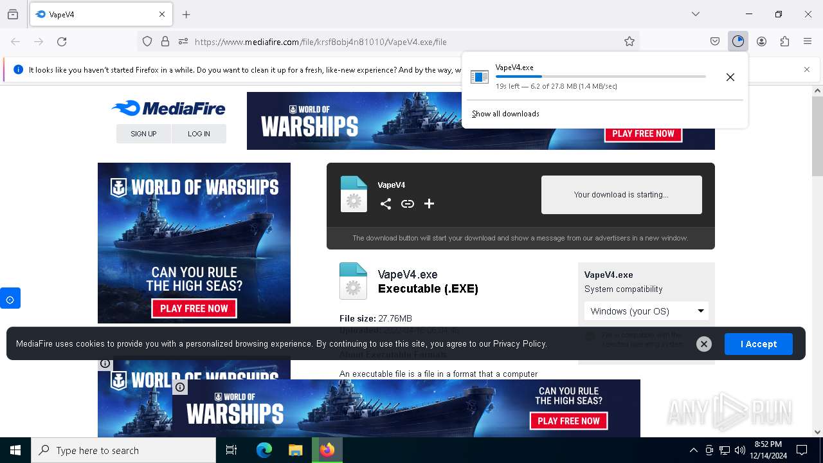Add VapeV4 to my account plus icon

point(429,204)
